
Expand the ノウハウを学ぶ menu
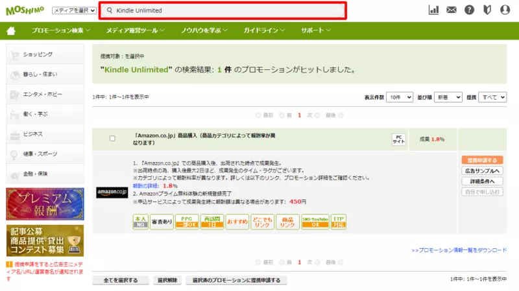[204, 30]
